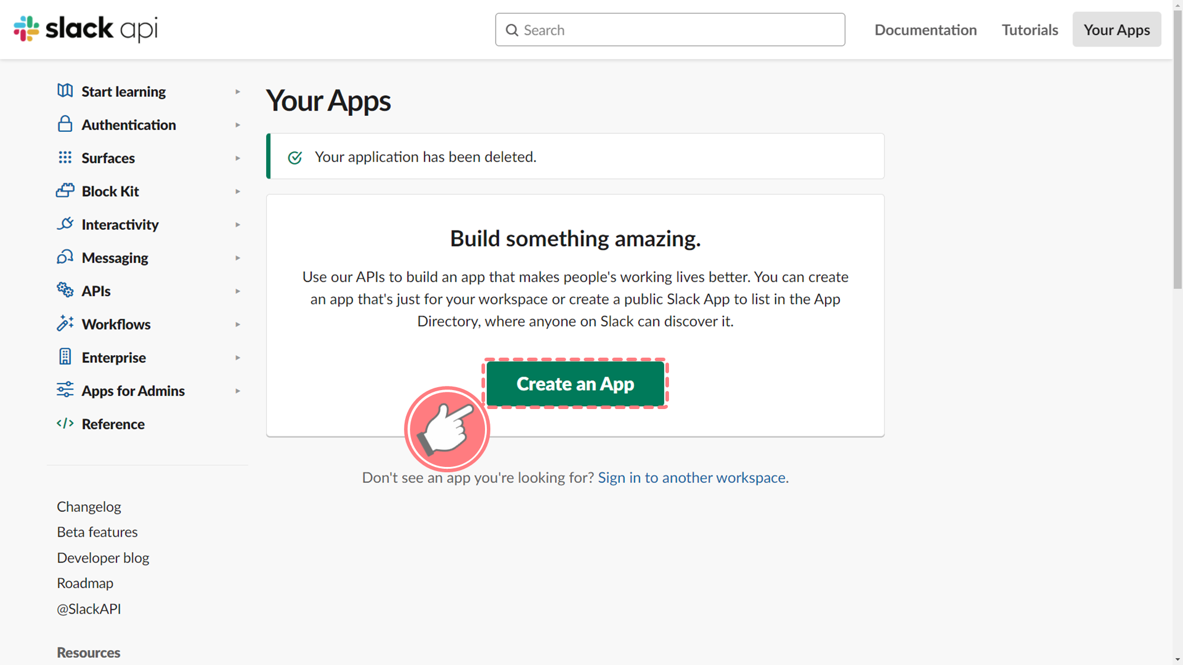Click the Slack API logo

86,28
